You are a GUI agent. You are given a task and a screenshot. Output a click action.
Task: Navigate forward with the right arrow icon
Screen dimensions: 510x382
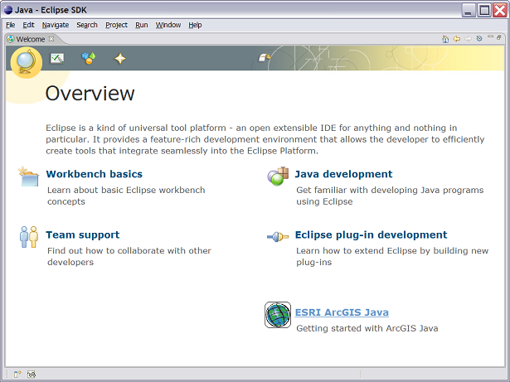click(468, 39)
